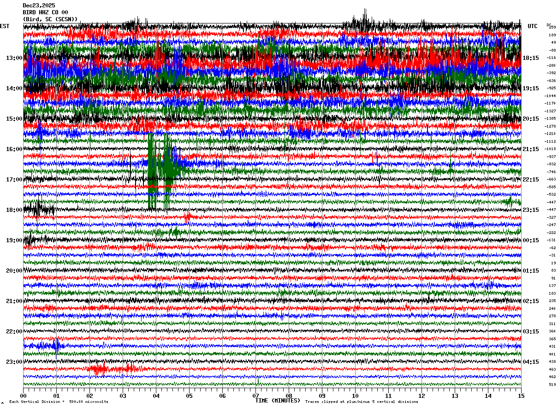Select the EST timezone label
This screenshot has width=558, height=408.
5,26
